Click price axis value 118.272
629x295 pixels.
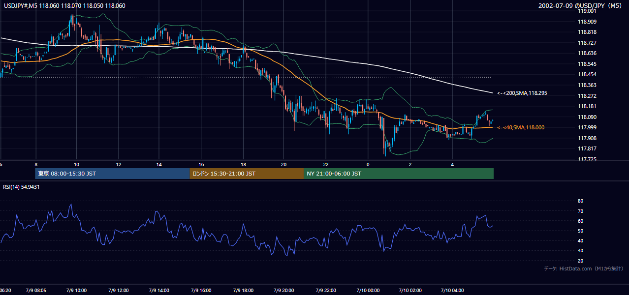click(587, 96)
